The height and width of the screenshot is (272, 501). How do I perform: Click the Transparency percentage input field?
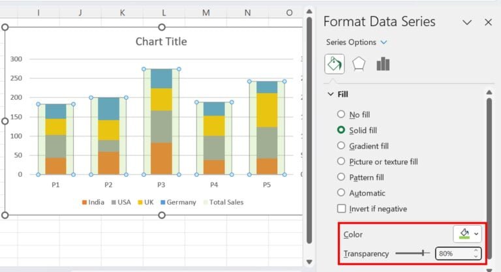(x=453, y=253)
